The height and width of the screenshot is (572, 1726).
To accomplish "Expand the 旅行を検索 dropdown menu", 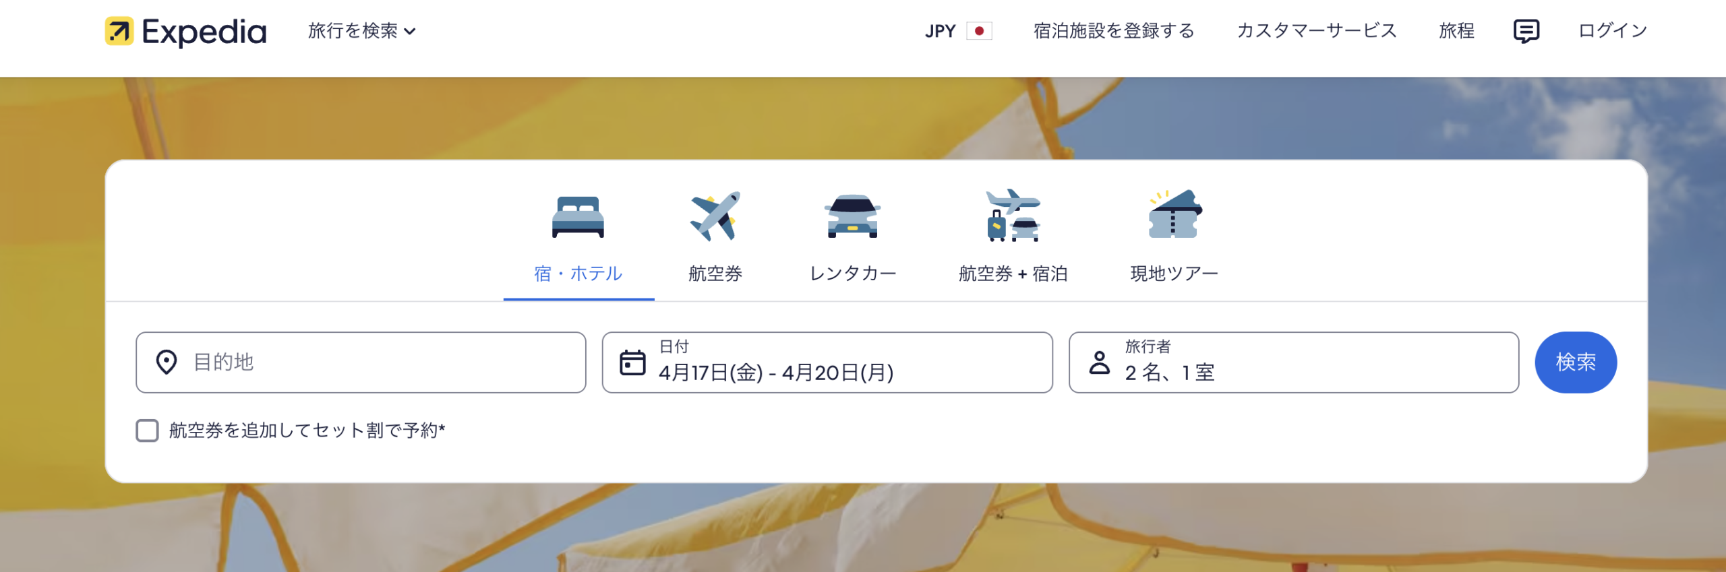I will 362,31.
